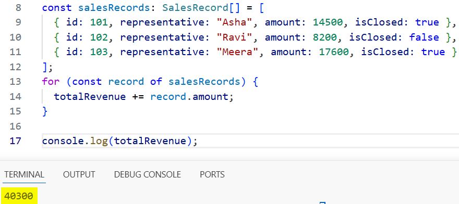Click the true value on line 9
Screen dimensions: 459x204
point(427,22)
